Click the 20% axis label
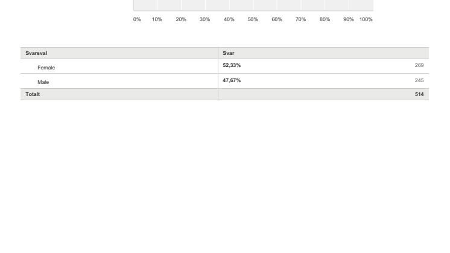450x253 pixels. (x=181, y=20)
